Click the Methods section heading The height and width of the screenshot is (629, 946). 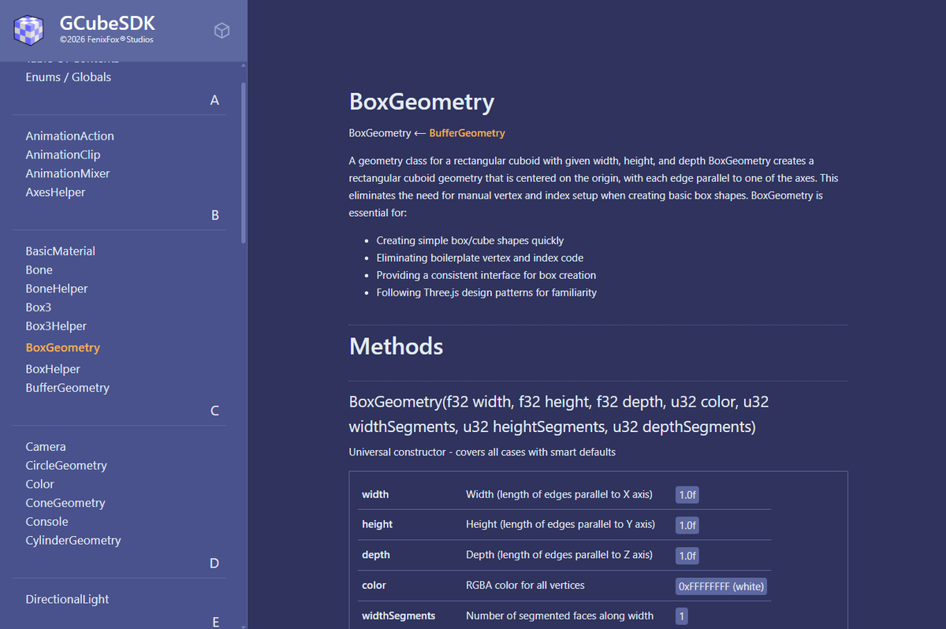click(x=396, y=347)
